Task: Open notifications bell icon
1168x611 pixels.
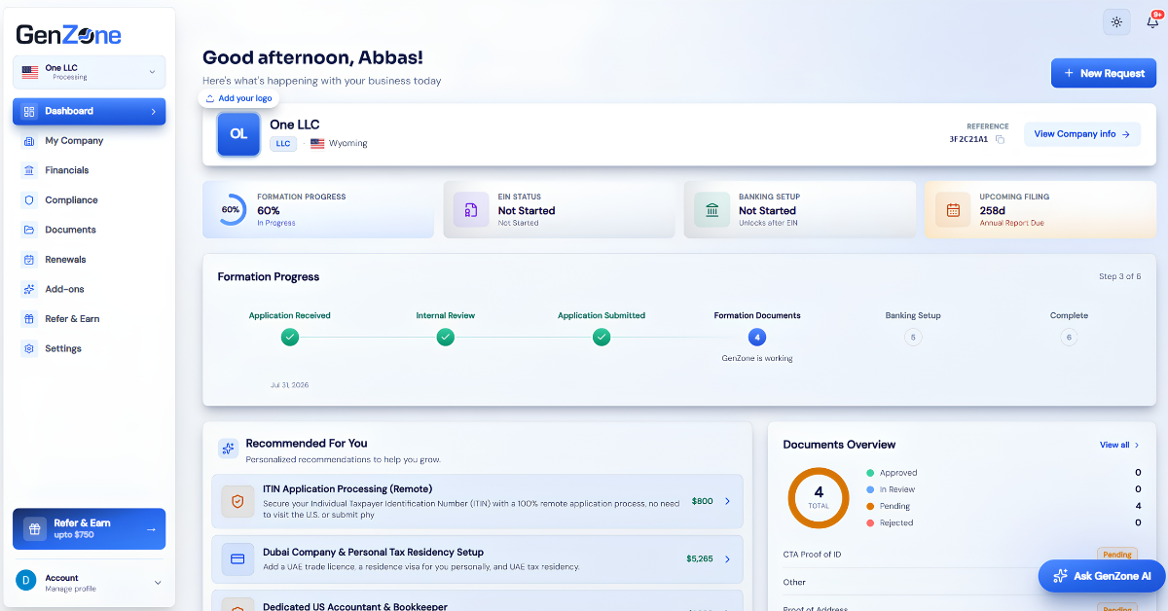Action: coord(1152,21)
